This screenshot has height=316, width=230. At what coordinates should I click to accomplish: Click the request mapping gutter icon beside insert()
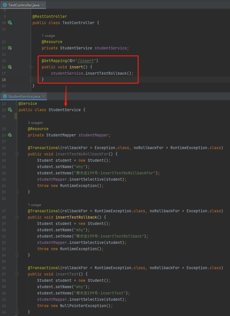pyautogui.click(x=10, y=67)
